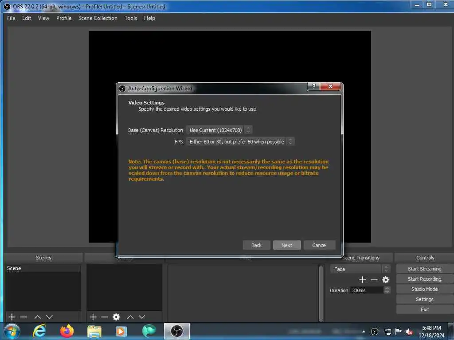Screen dimensions: 454x340
Task: Open transition properties via the gear icon
Action: (x=386, y=280)
